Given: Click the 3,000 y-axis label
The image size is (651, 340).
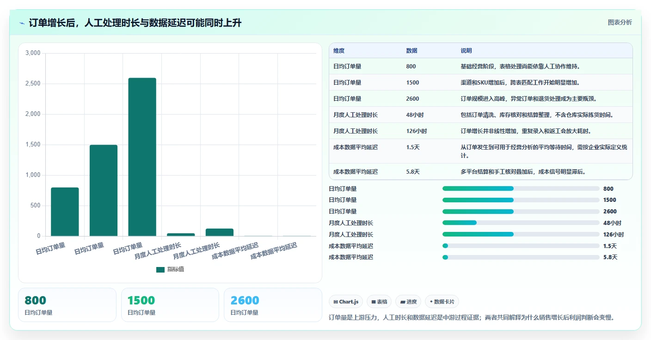Looking at the screenshot, I should coord(33,53).
